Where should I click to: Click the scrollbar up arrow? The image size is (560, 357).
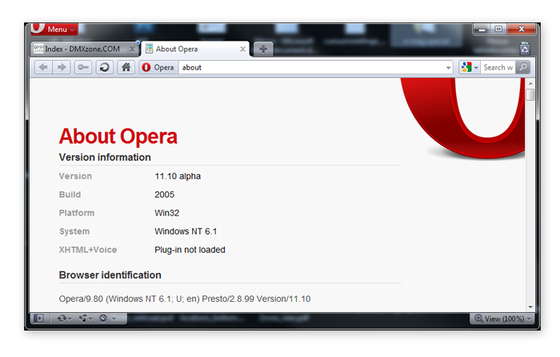click(x=530, y=83)
